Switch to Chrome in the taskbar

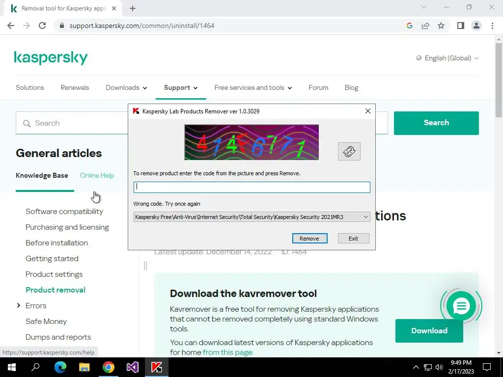point(109,367)
